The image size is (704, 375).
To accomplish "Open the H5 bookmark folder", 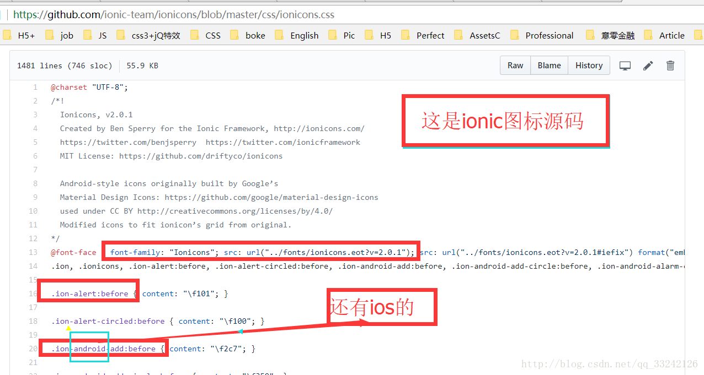I will (378, 35).
